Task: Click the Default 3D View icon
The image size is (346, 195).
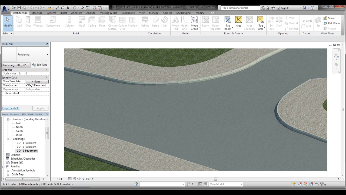Action: click(75, 8)
